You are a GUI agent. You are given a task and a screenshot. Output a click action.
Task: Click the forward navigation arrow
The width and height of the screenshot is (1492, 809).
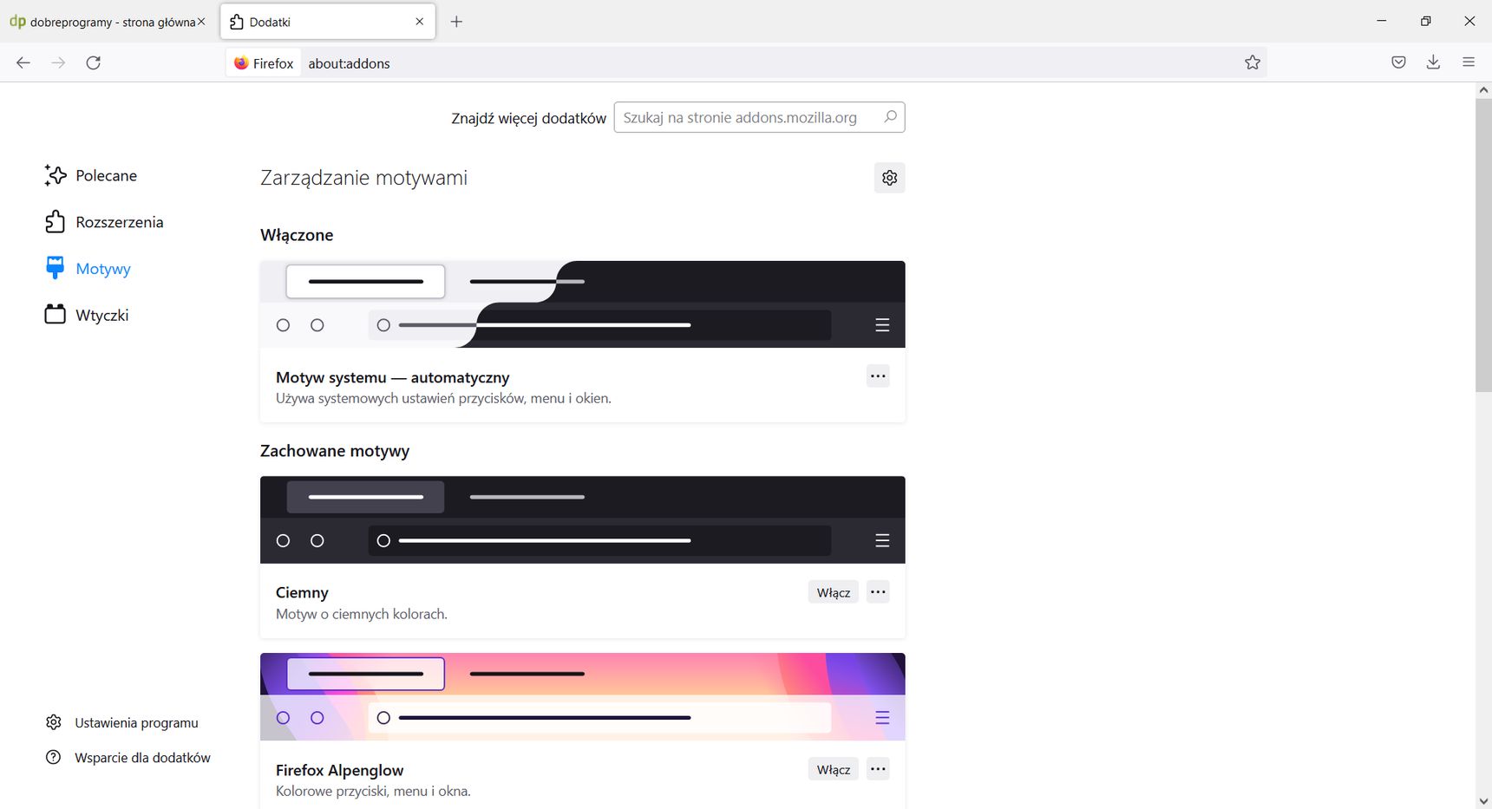(x=58, y=62)
